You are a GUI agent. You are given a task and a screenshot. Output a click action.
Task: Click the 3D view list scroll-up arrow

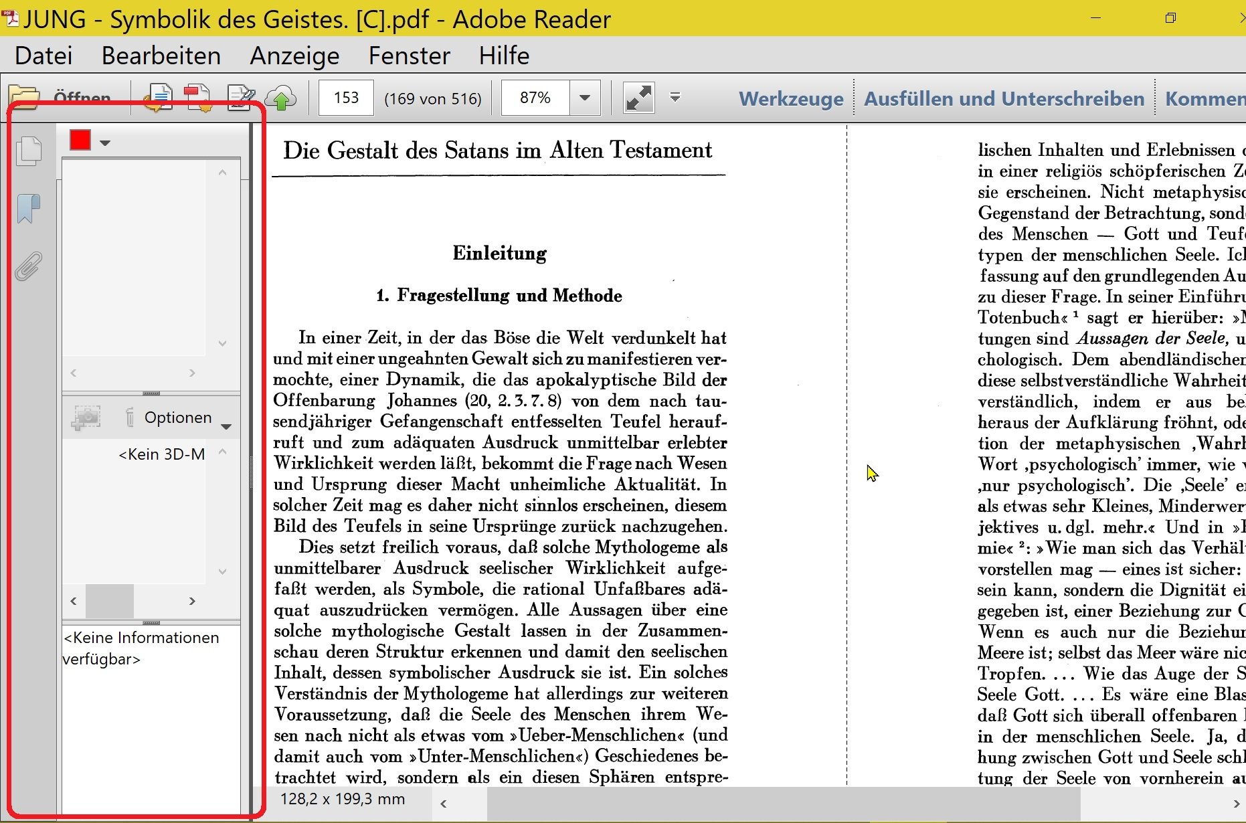(223, 452)
